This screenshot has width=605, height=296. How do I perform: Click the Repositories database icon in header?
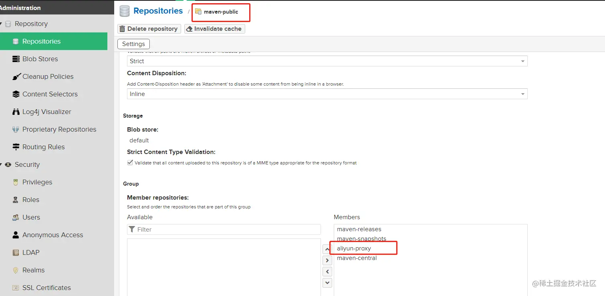(125, 11)
